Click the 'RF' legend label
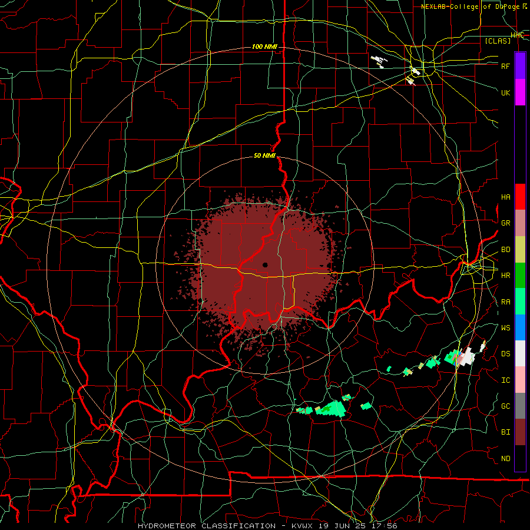This screenshot has width=530, height=530. point(505,66)
